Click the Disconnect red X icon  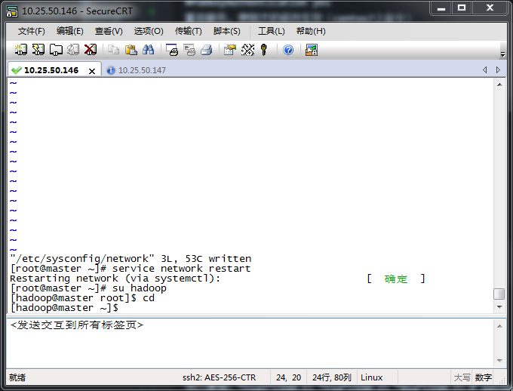(91, 50)
